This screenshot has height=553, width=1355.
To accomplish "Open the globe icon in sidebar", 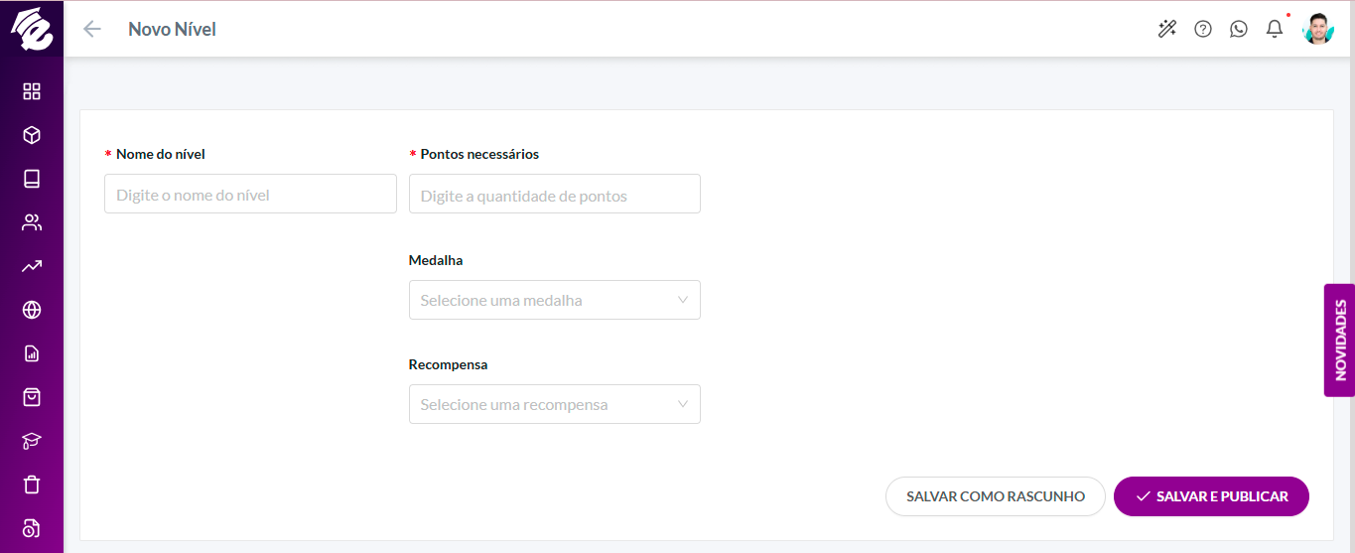I will (32, 310).
